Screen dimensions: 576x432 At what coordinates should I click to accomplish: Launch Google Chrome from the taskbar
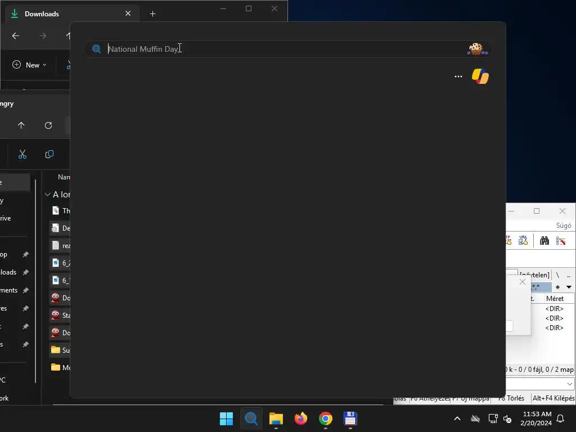click(326, 418)
